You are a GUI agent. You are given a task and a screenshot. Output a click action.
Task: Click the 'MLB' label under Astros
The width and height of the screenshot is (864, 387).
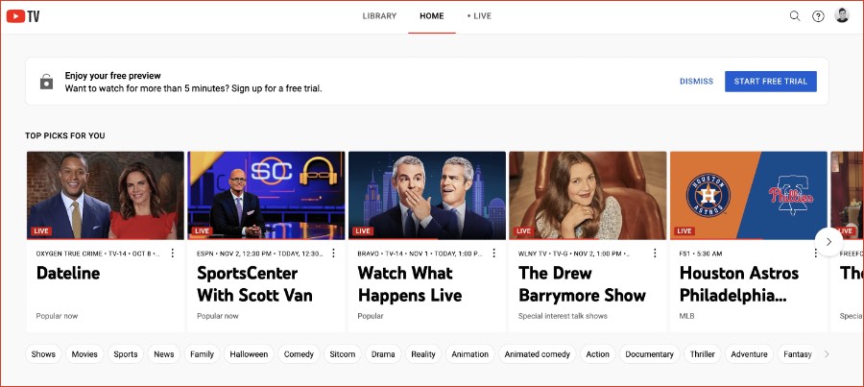pos(687,316)
